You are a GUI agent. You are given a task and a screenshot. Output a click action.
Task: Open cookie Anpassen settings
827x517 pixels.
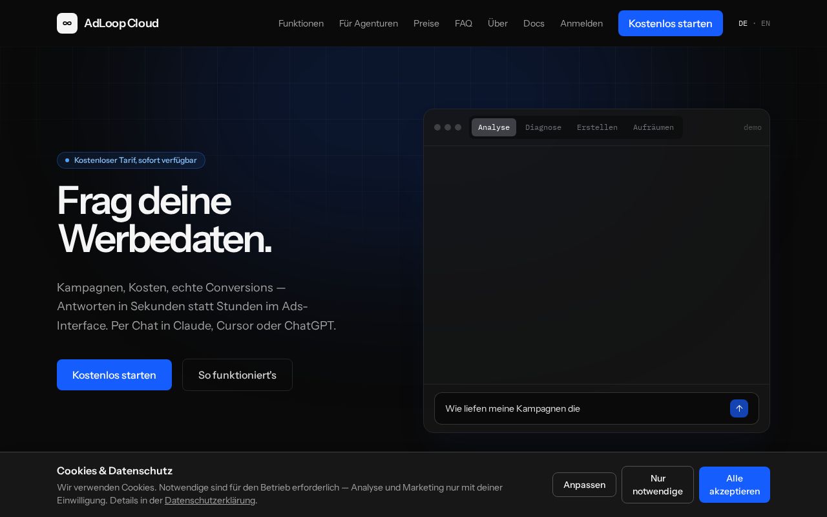[x=584, y=485]
